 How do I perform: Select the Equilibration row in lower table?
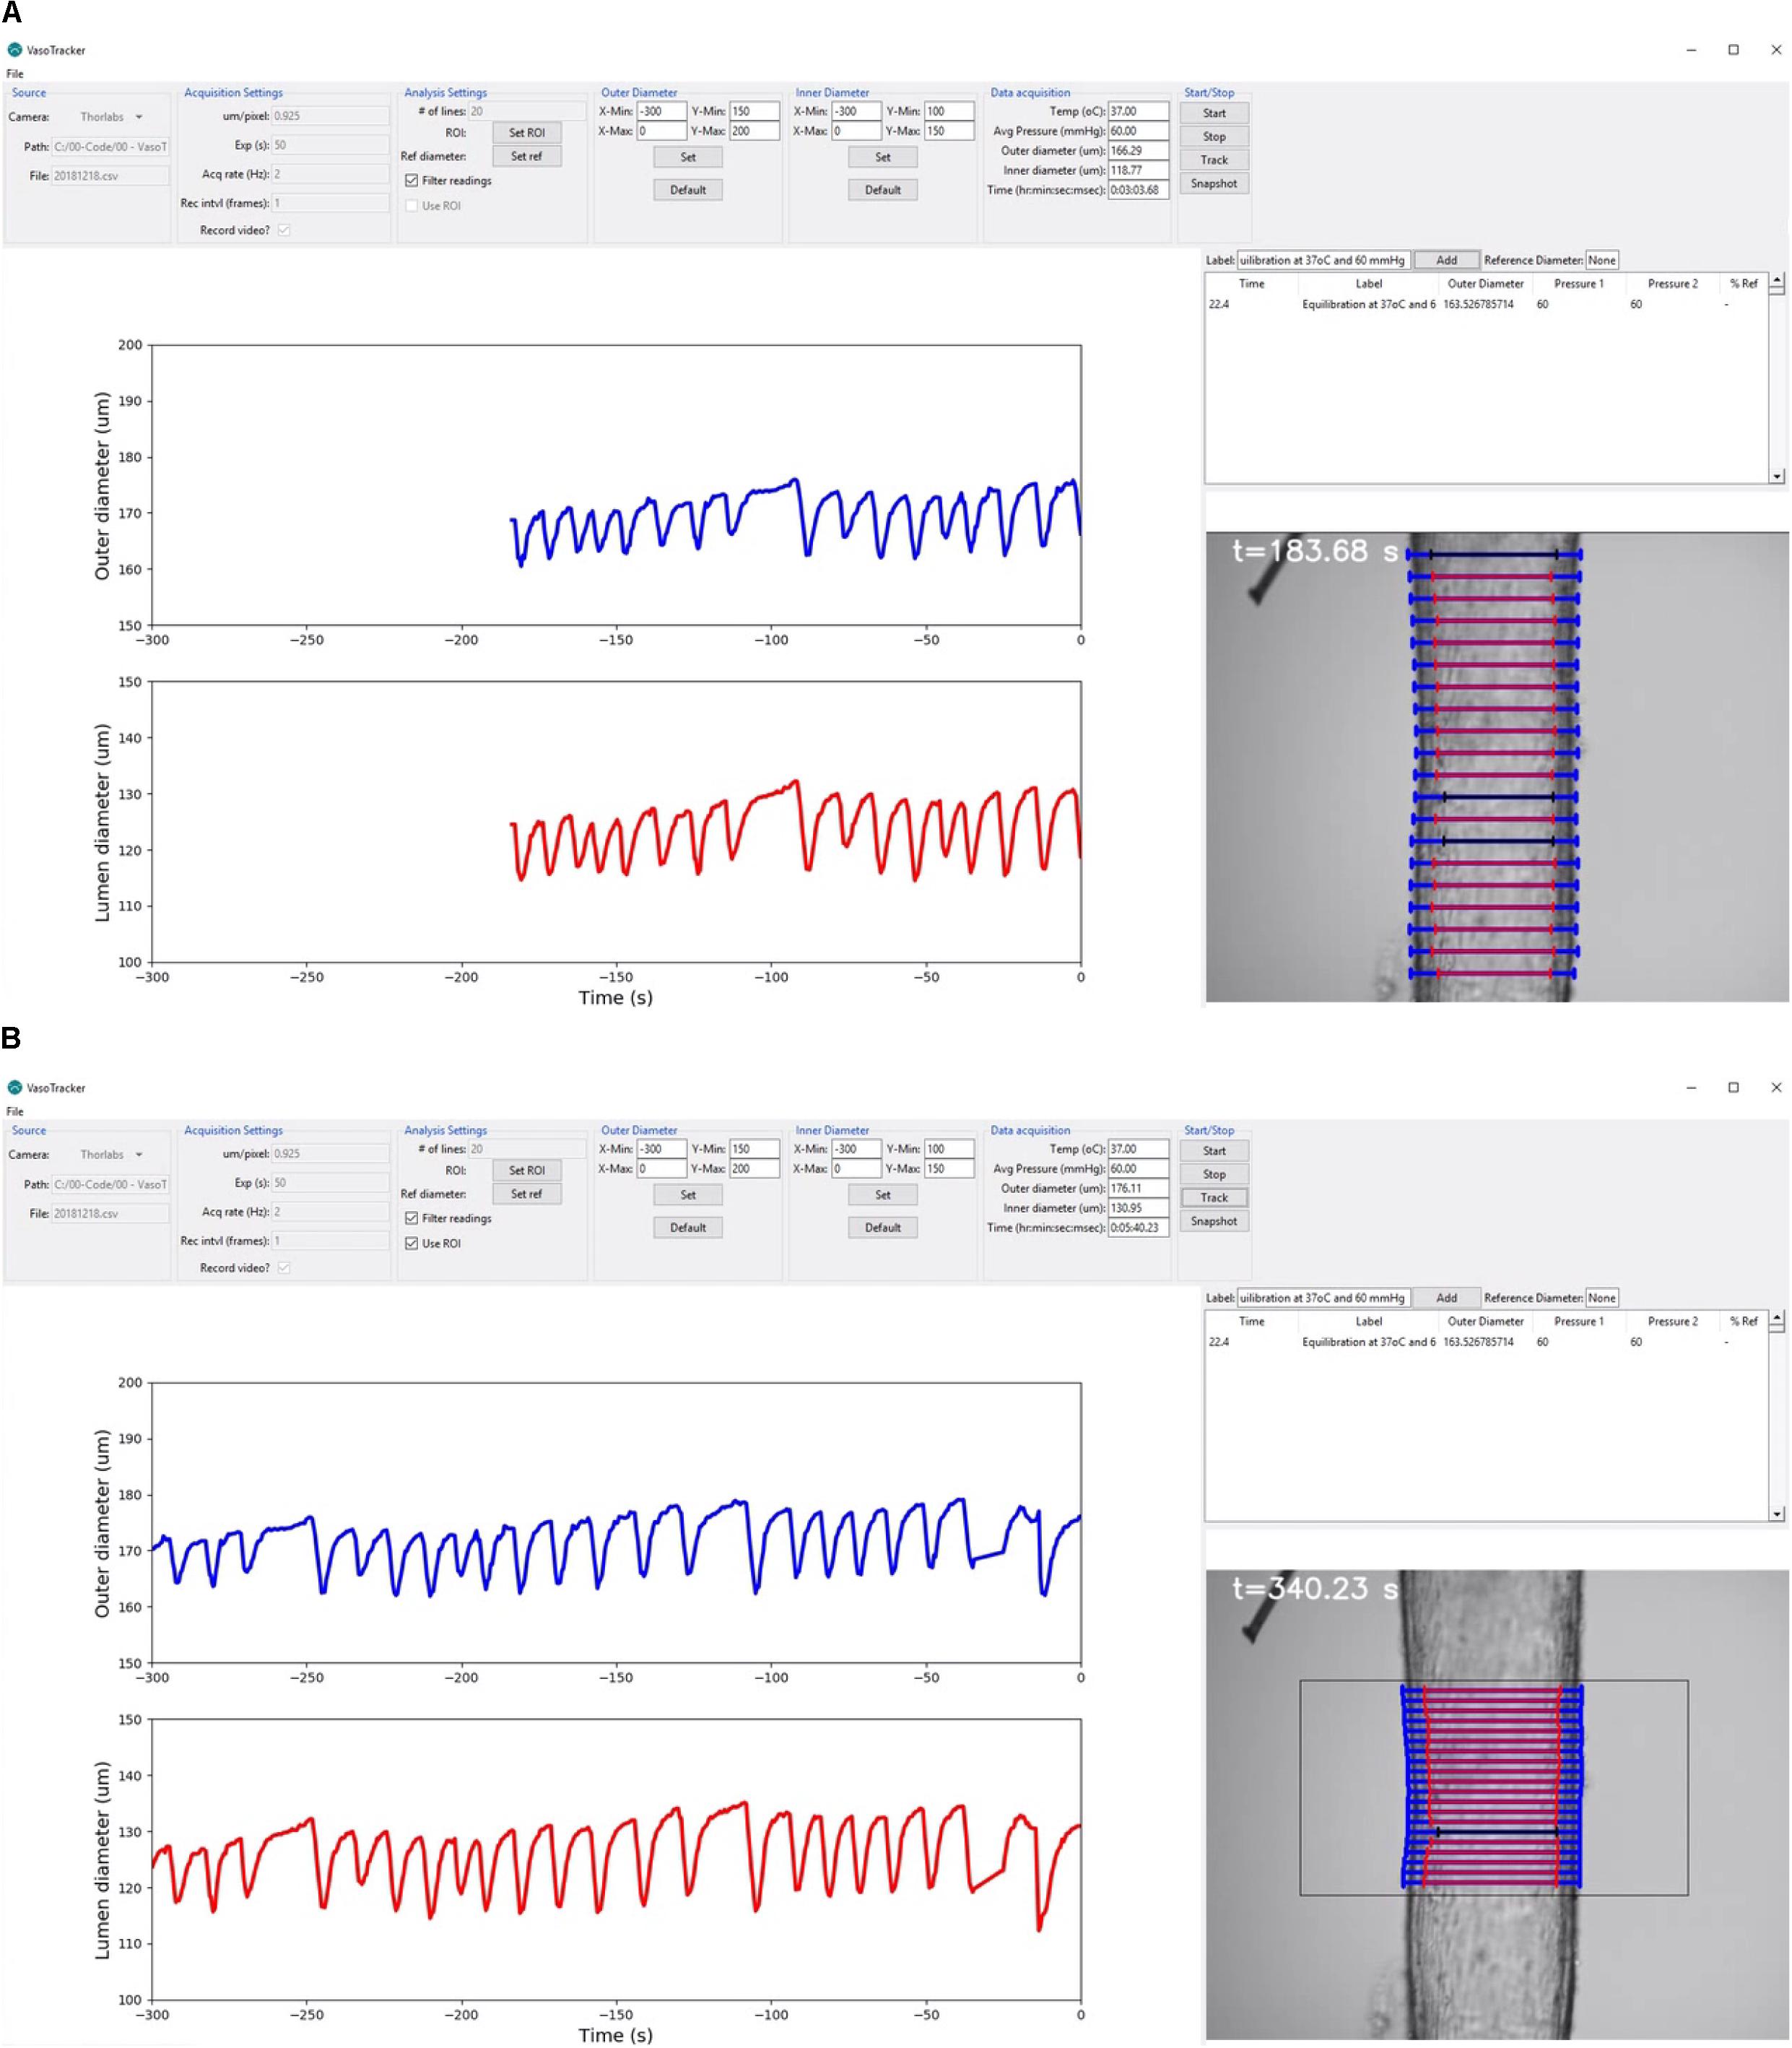click(x=1485, y=1341)
